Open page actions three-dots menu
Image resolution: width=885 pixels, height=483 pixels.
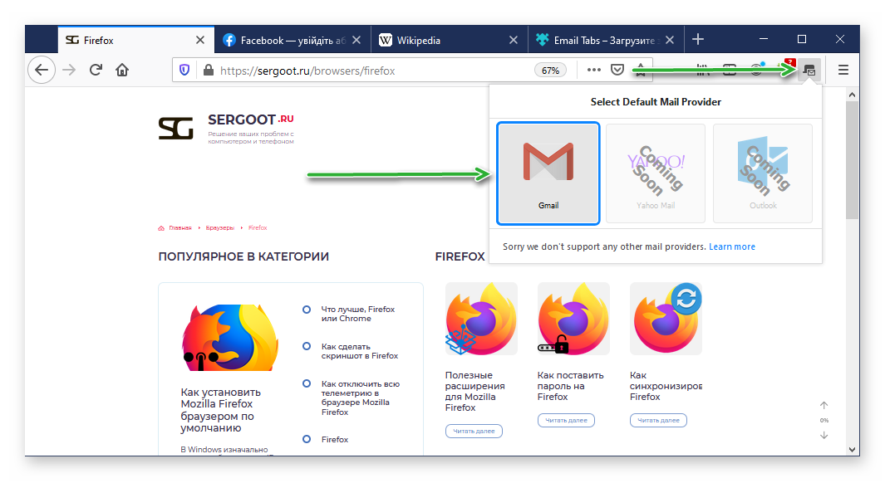point(594,70)
